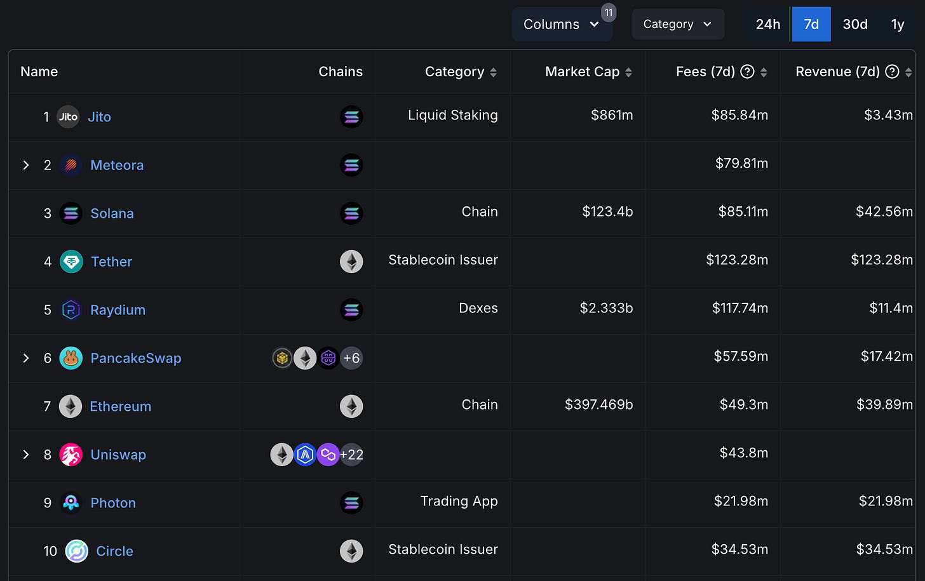Click the $123.4b market cap value

(x=607, y=211)
